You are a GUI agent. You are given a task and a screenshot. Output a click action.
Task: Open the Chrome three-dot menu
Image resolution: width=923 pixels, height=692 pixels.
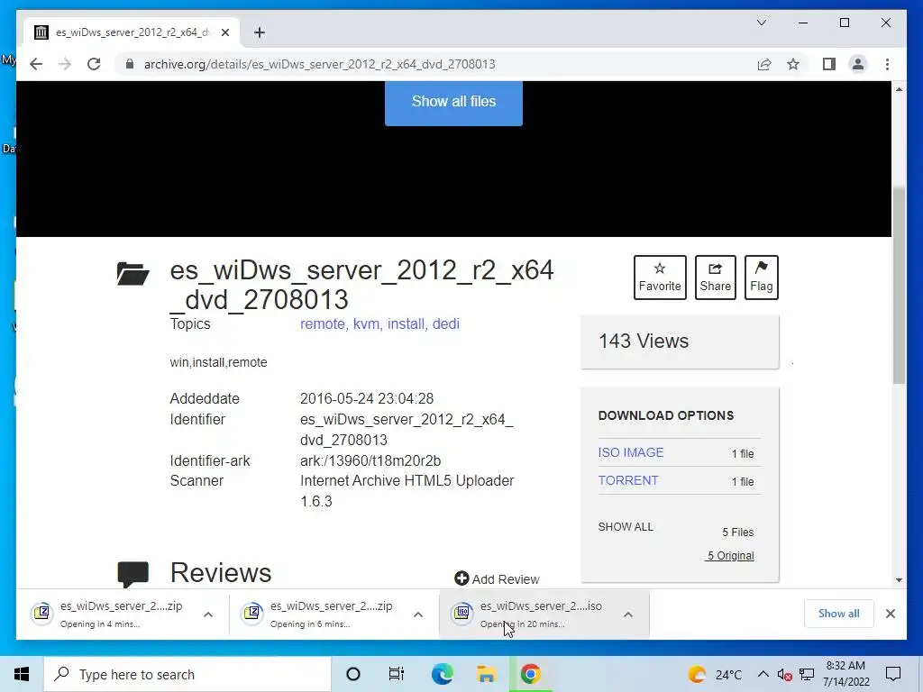click(x=887, y=64)
